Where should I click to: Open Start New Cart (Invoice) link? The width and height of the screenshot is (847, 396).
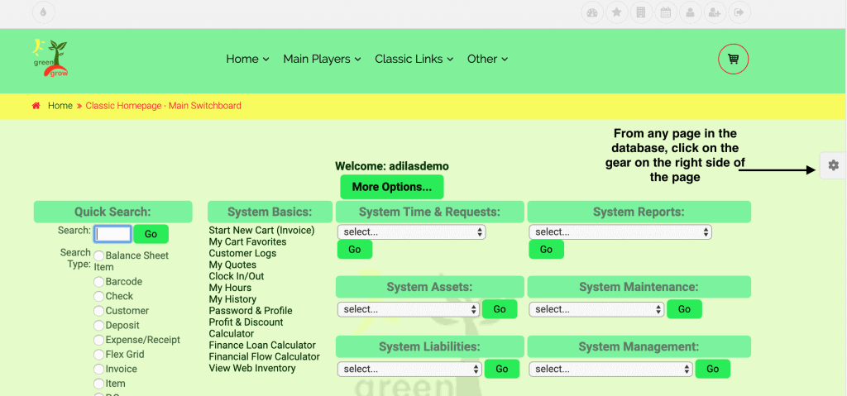pos(261,231)
